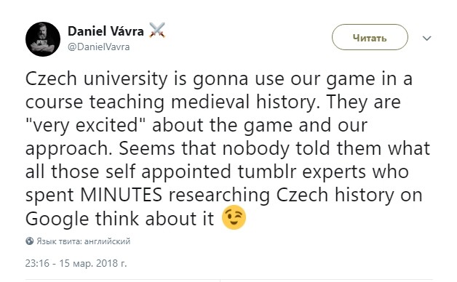Click the winking face emoji in the tweet
Screen dimensions: 457x282
pyautogui.click(x=234, y=217)
